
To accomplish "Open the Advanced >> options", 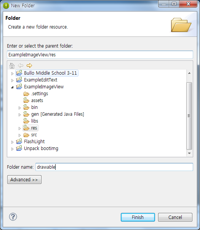I will click(x=24, y=179).
